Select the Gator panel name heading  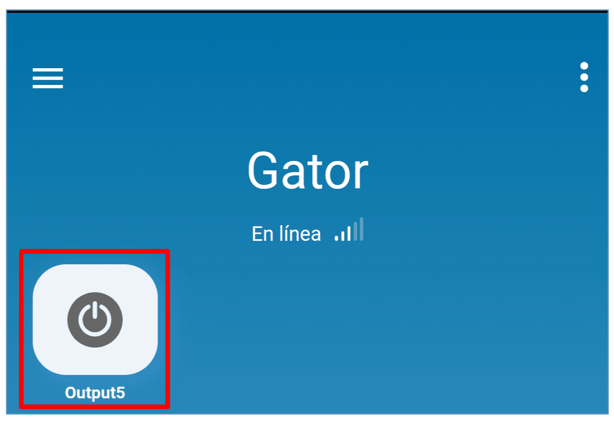(x=308, y=171)
